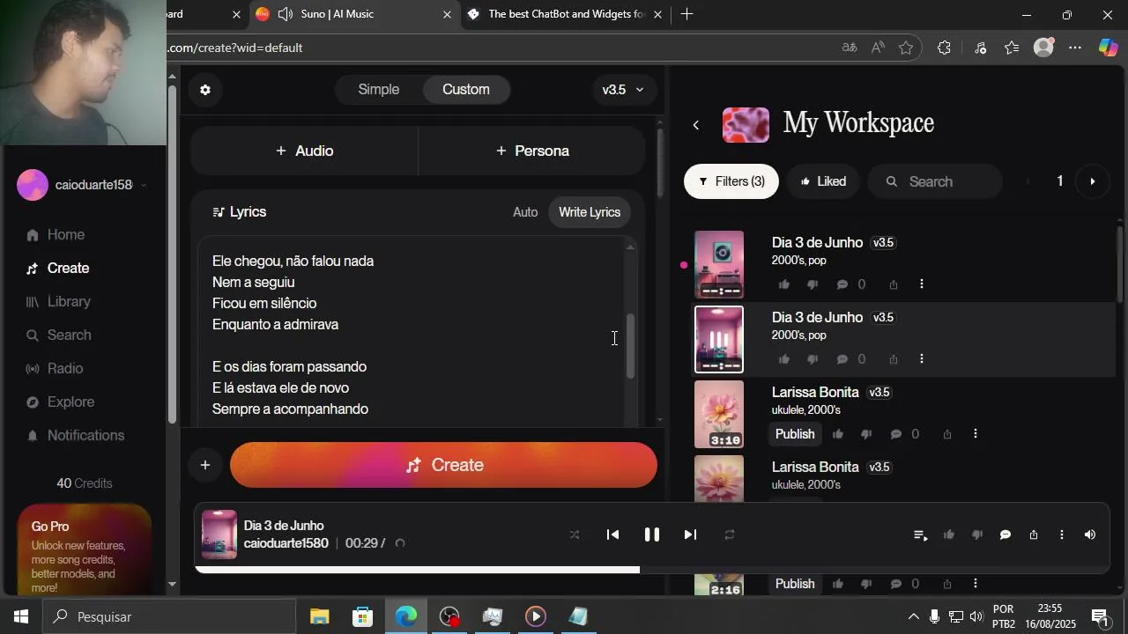Open the v3.5 model version dropdown

(623, 90)
